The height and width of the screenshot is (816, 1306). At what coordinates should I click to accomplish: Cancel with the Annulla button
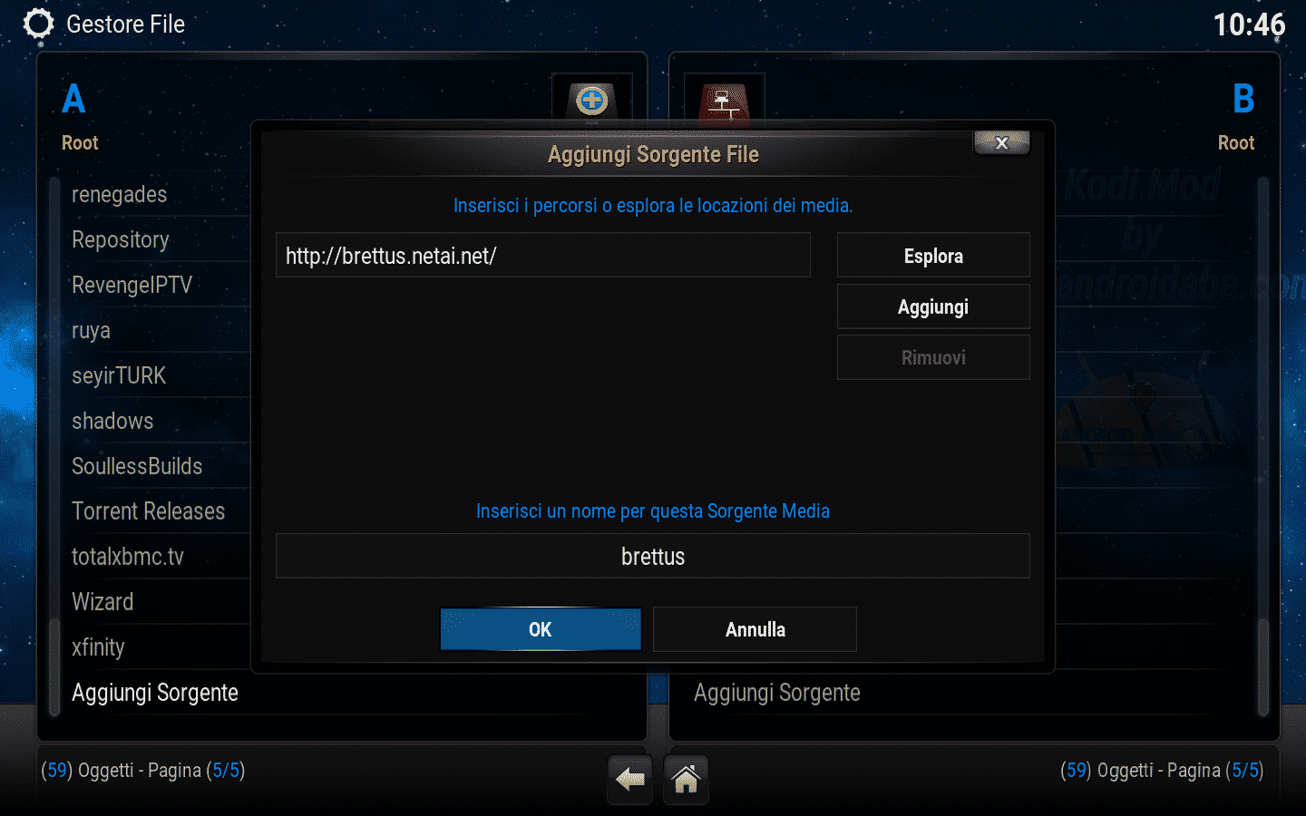coord(755,629)
